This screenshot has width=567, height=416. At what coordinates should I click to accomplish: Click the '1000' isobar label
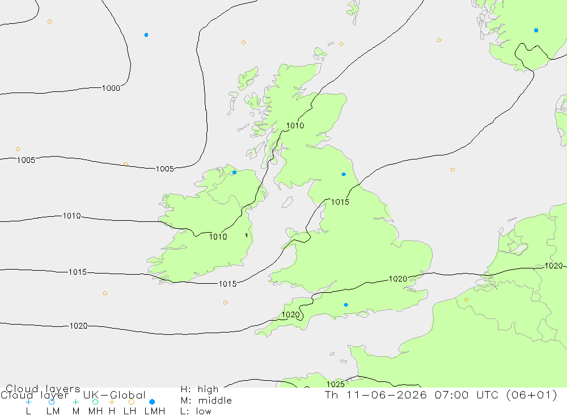(111, 89)
